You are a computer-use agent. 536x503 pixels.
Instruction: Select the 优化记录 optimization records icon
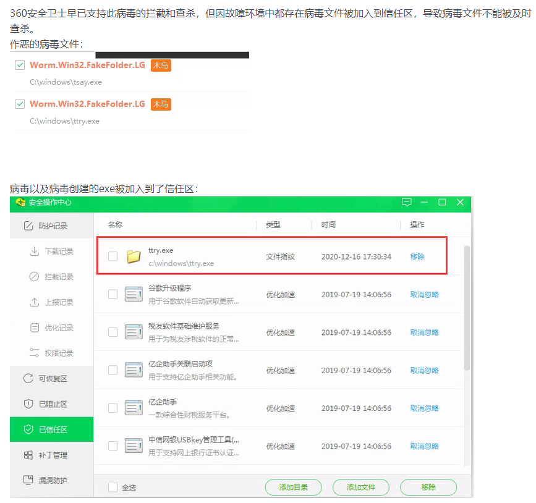tap(34, 328)
